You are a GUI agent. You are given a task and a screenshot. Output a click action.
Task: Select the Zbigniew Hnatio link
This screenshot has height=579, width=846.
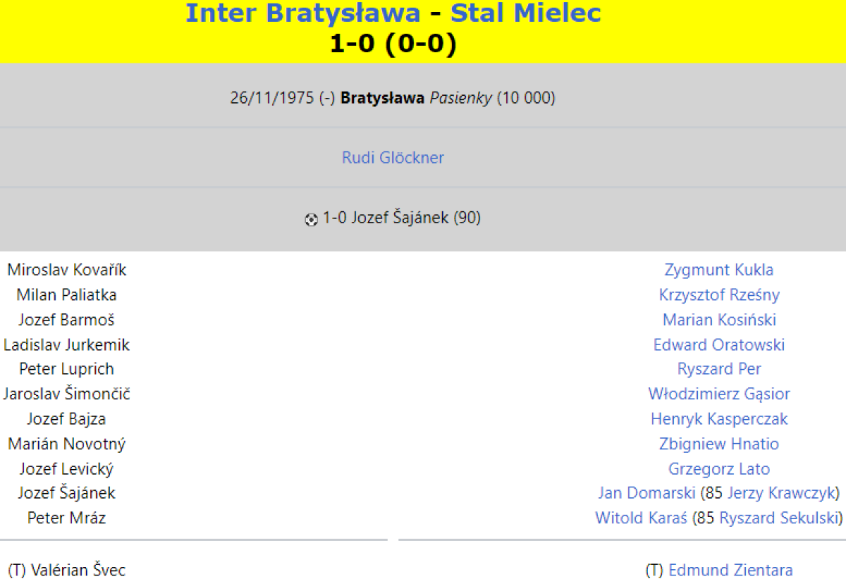tap(718, 444)
